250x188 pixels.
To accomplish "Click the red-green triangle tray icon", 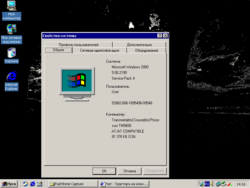I will [x=230, y=184].
